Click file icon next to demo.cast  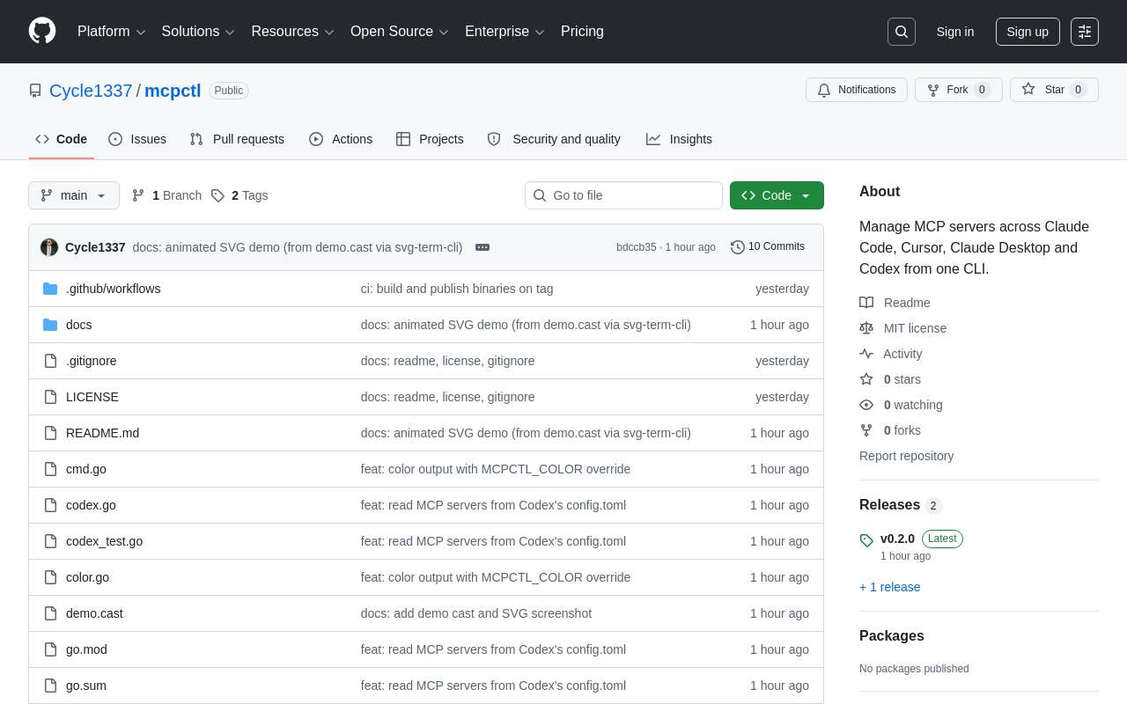(x=50, y=613)
